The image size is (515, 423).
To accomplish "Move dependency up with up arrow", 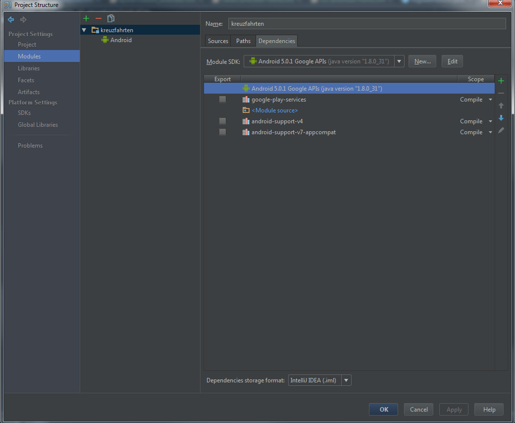I will pos(501,106).
